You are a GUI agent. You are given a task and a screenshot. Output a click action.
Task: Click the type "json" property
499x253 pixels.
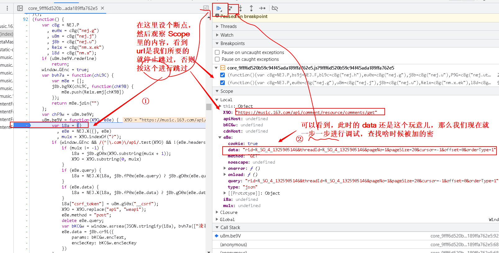click(x=243, y=187)
